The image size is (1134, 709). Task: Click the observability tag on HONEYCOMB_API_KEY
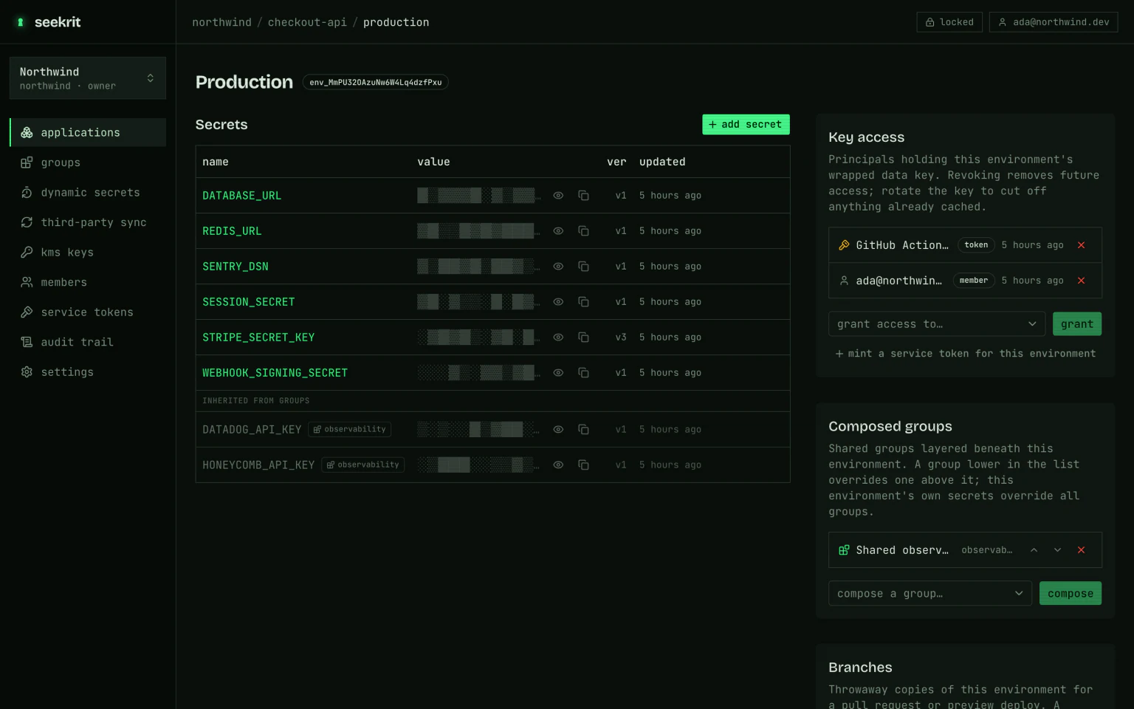pos(362,465)
